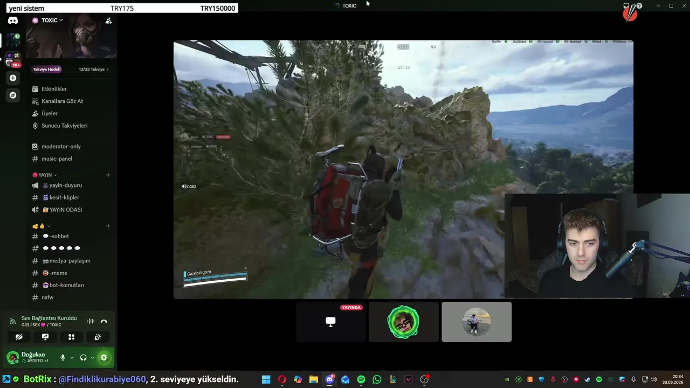This screenshot has width=690, height=388.
Task: Open the TOXIC server dropdown menu
Action: [52, 20]
